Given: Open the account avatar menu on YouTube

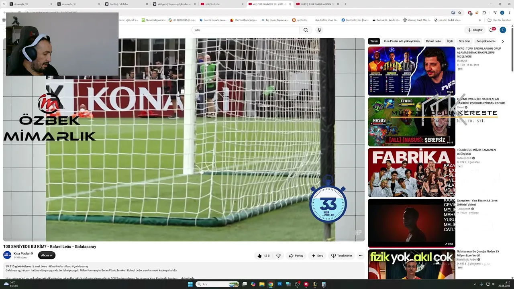Looking at the screenshot, I should [503, 30].
